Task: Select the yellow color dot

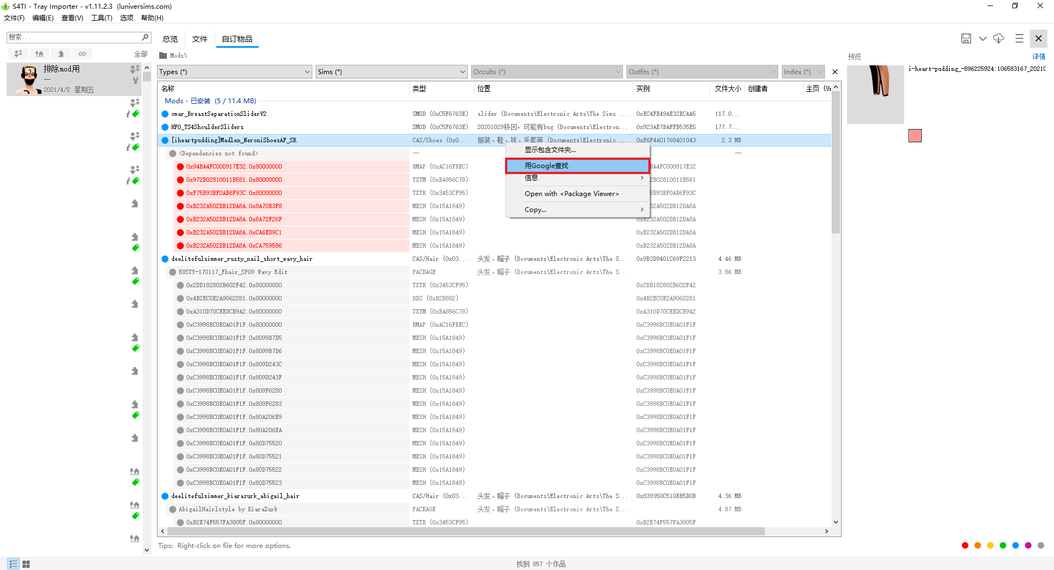Action: (x=990, y=545)
